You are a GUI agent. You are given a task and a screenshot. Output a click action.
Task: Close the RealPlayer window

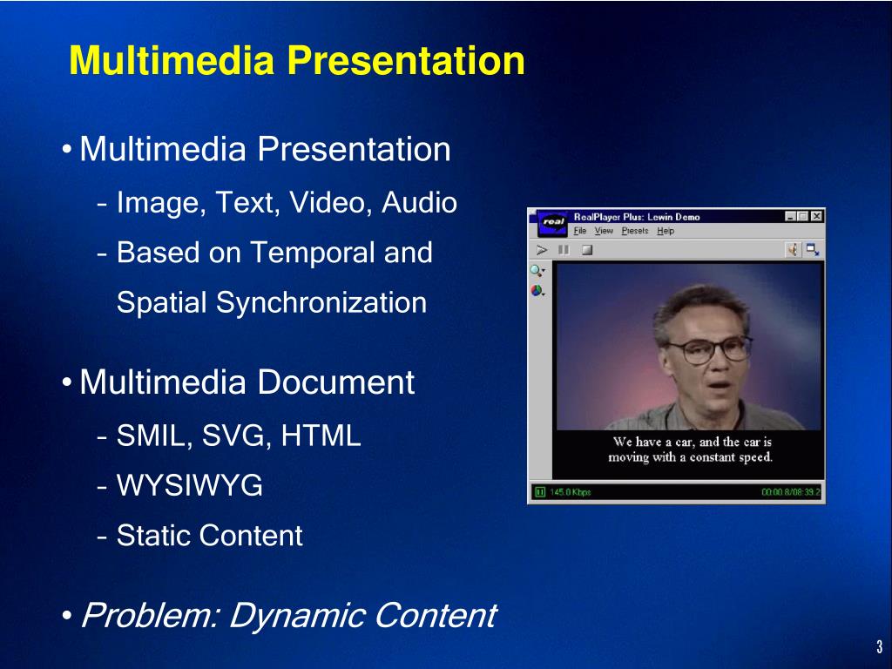816,216
